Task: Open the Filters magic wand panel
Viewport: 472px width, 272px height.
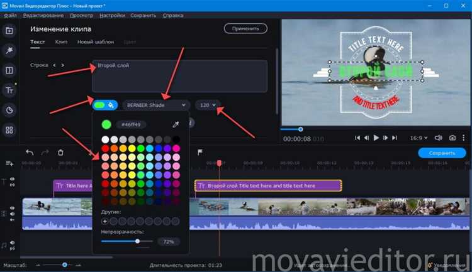Action: coord(9,50)
